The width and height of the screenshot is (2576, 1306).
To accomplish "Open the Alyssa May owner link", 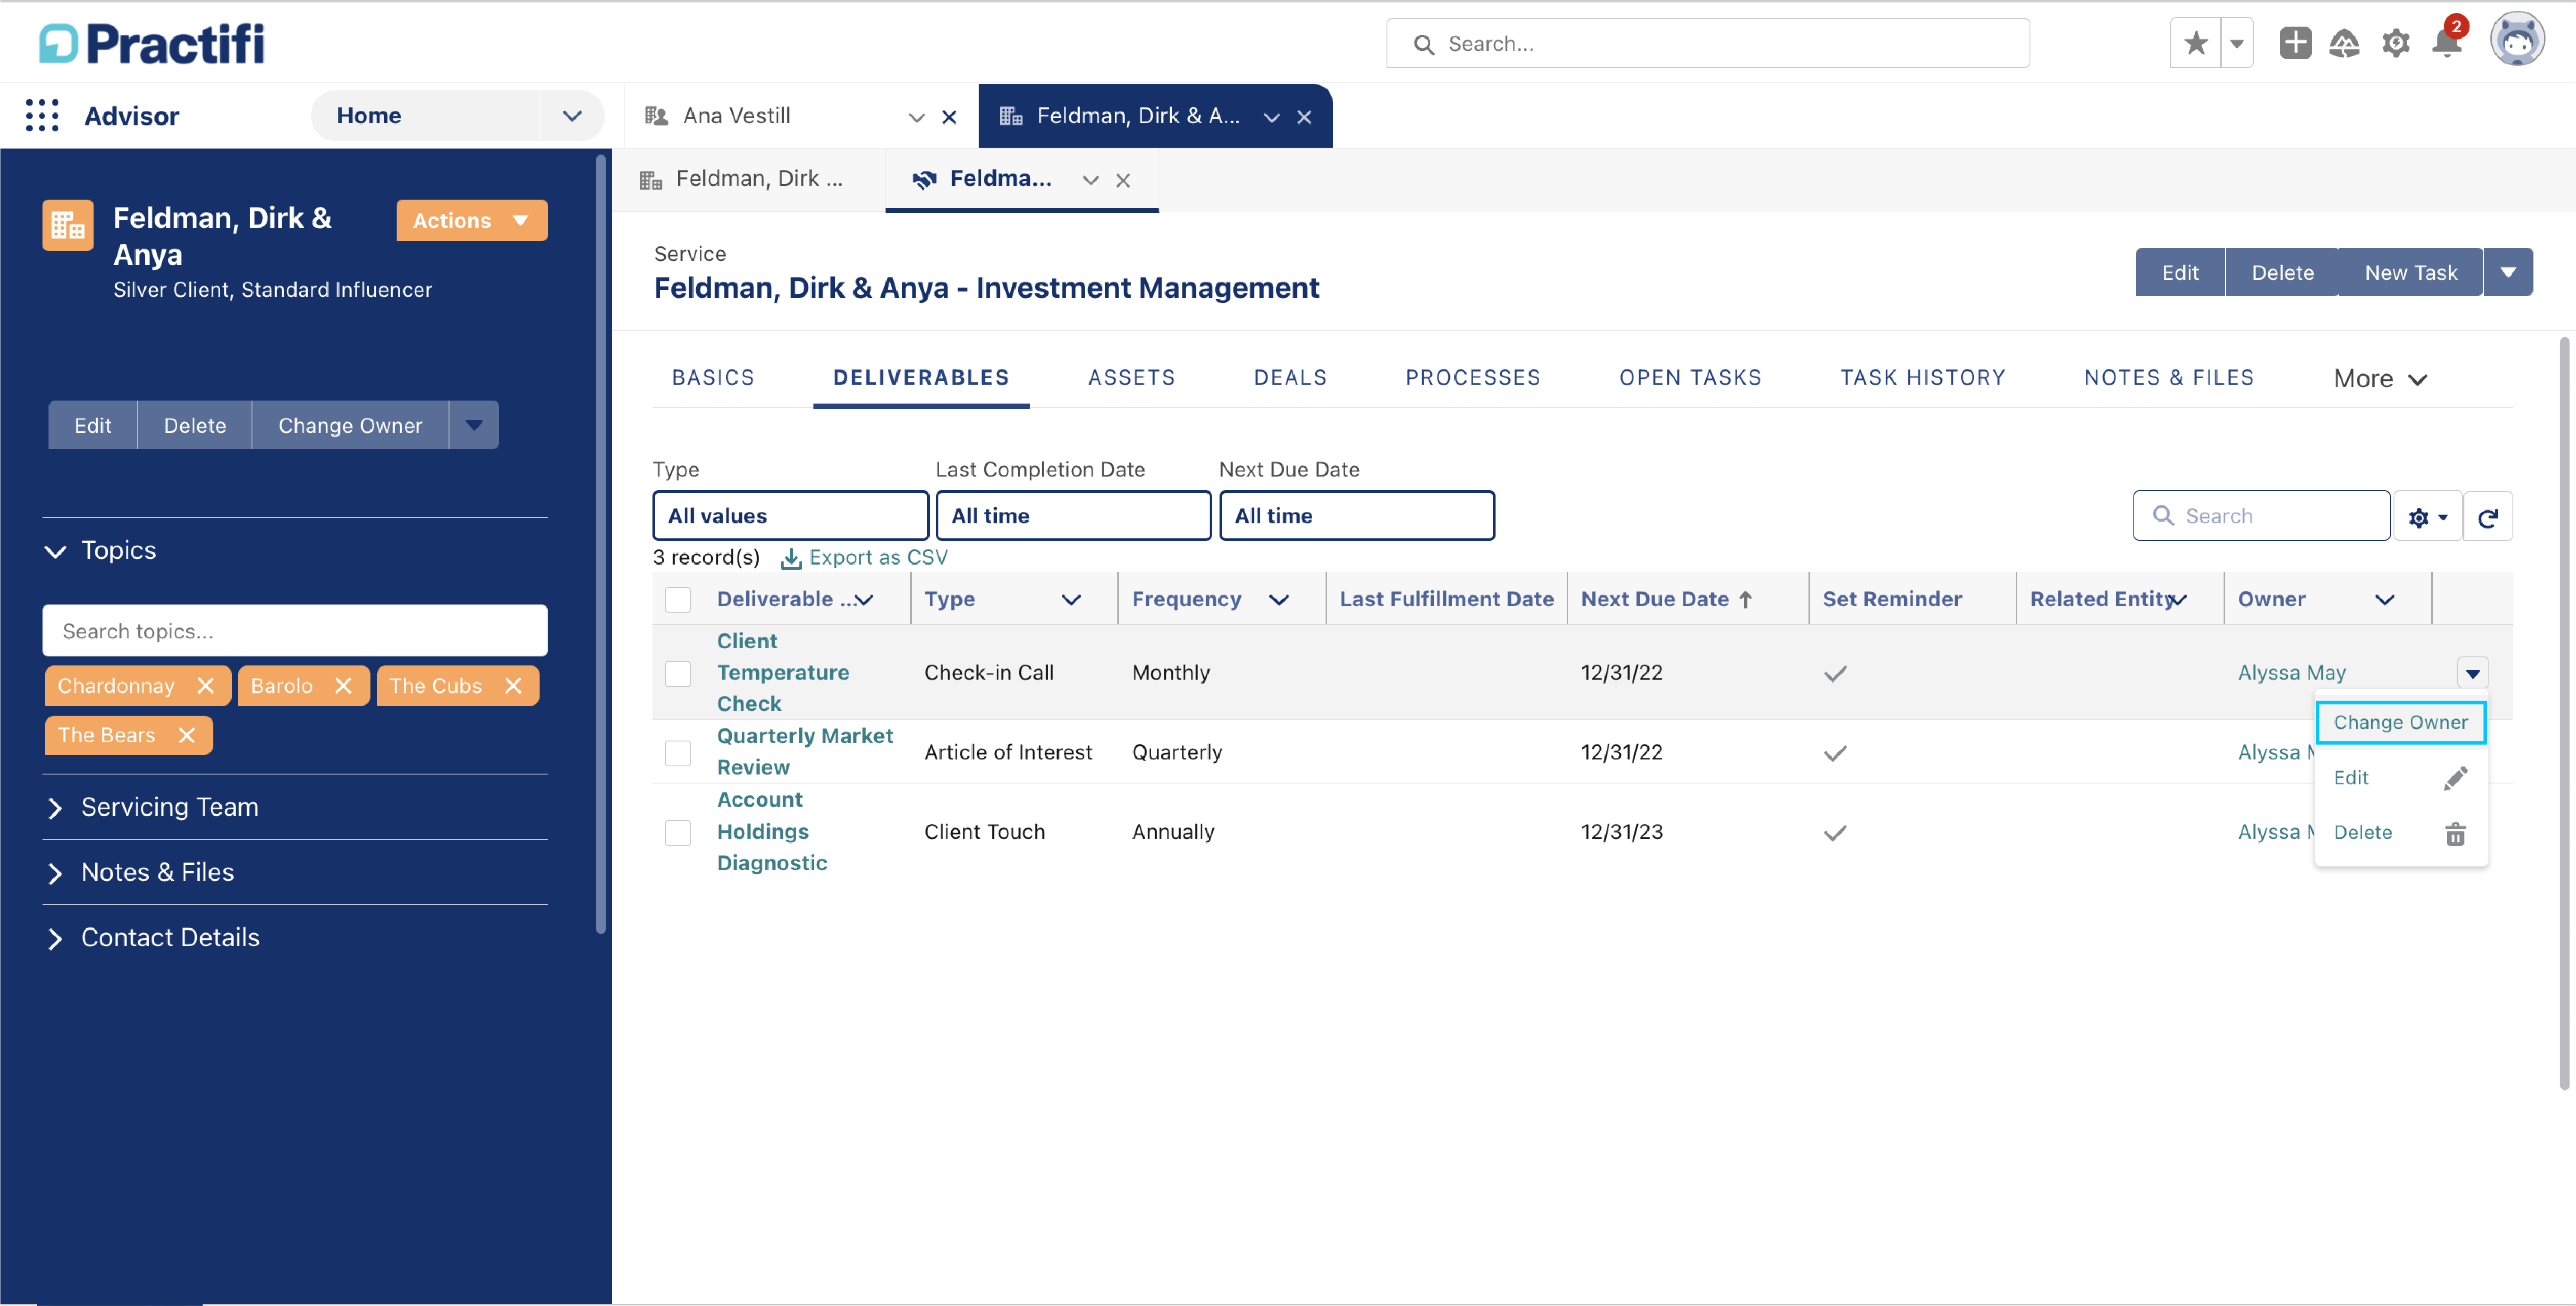I will [x=2291, y=673].
